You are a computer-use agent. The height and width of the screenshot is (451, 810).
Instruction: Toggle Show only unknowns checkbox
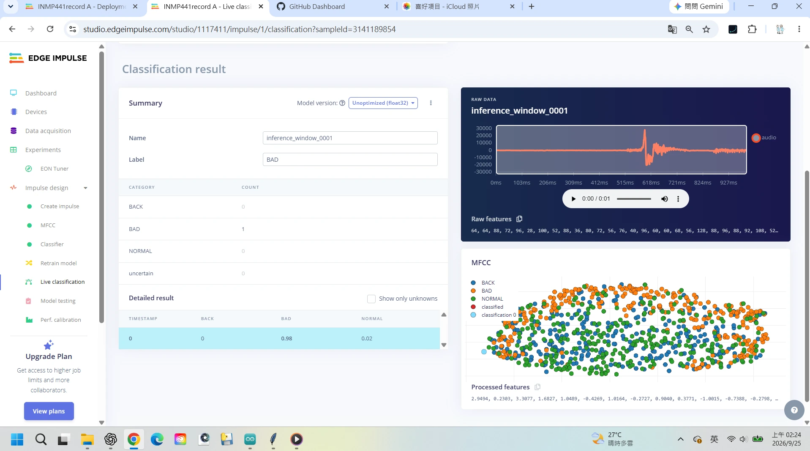(371, 299)
